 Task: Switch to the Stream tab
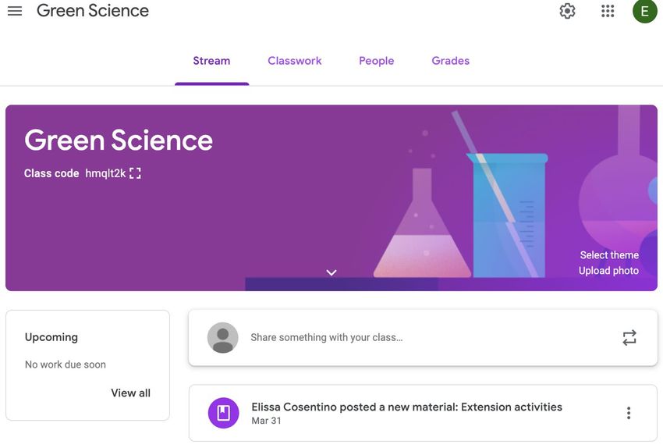(x=211, y=61)
